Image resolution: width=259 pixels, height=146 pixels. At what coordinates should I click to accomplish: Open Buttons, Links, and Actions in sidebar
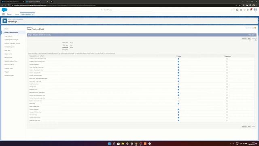coord(12,43)
